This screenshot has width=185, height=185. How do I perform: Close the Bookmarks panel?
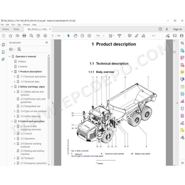(x=47, y=43)
